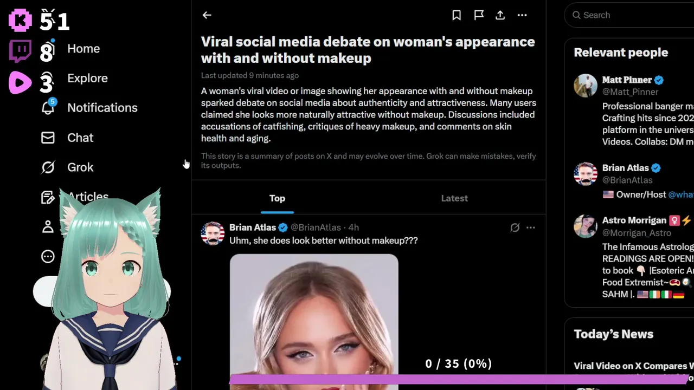The height and width of the screenshot is (390, 694).
Task: Go back using the arrow icon
Action: click(x=207, y=15)
